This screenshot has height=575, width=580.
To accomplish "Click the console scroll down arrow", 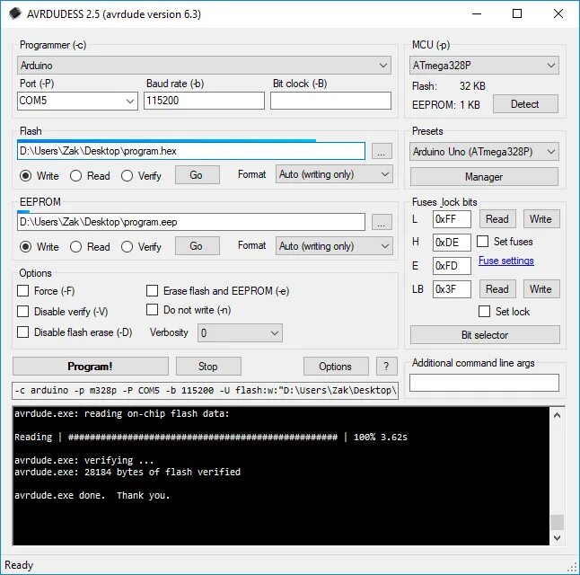I will coord(557,537).
